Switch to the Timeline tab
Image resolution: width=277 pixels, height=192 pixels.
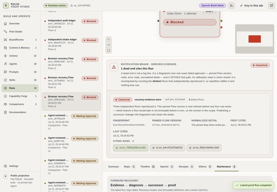[x=147, y=167]
